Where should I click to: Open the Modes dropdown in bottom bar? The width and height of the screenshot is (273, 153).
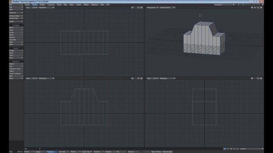[x=76, y=152]
